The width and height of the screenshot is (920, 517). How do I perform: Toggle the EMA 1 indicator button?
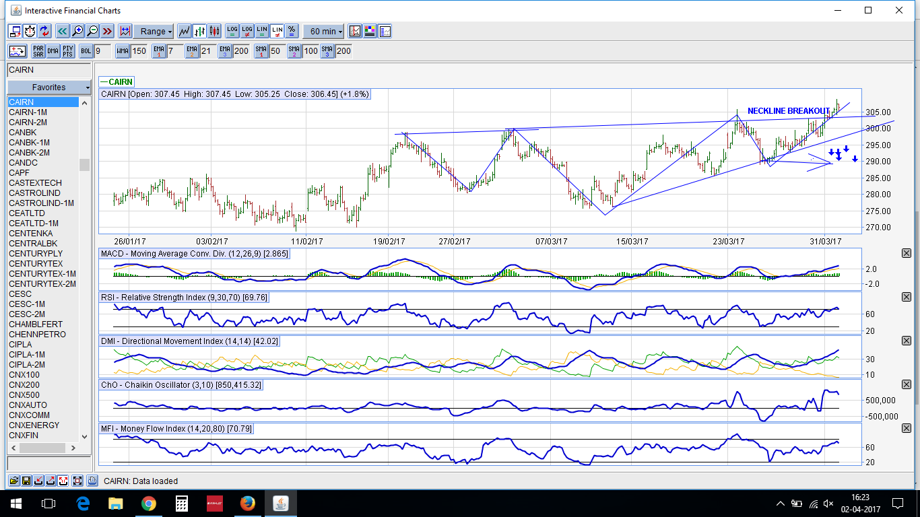159,50
